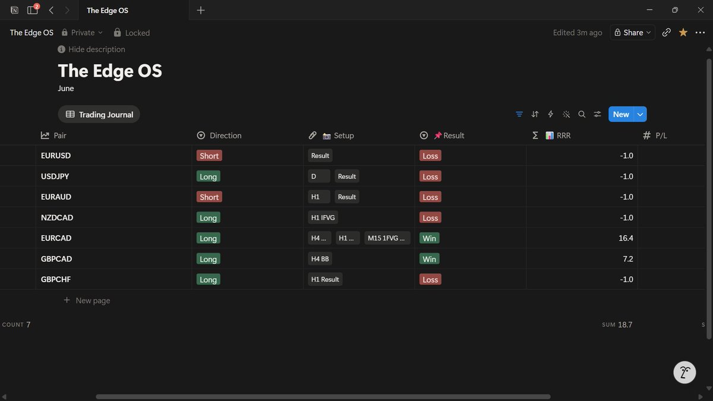Open the sort arrows icon
The width and height of the screenshot is (713, 401).
tap(535, 114)
